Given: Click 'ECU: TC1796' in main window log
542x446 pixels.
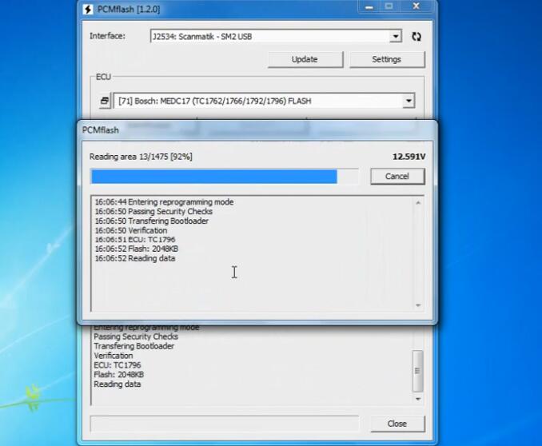Looking at the screenshot, I should point(118,365).
